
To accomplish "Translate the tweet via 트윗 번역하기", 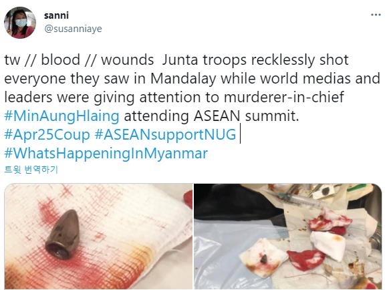I will (31, 170).
